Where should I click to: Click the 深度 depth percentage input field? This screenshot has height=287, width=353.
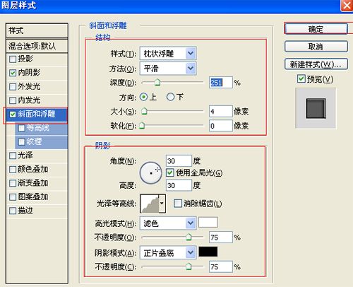click(x=221, y=83)
